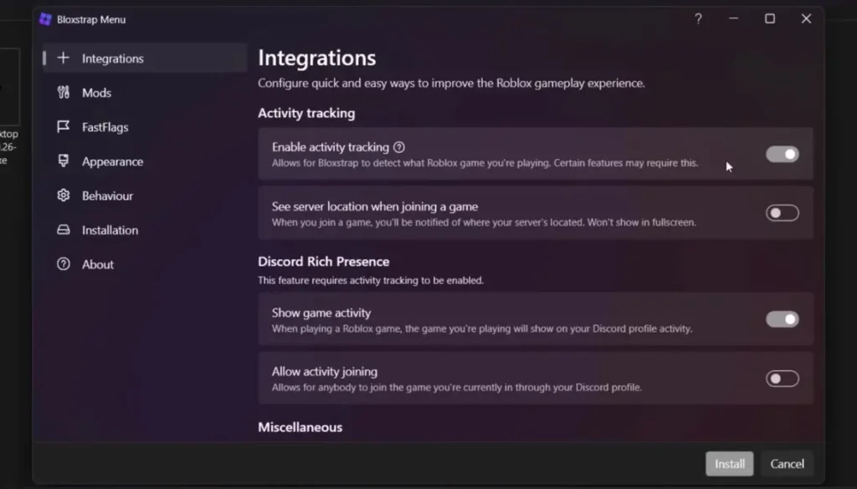Click the Mods wrench icon in sidebar

(64, 92)
